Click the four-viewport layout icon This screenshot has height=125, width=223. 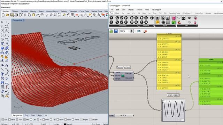[x=73, y=15]
